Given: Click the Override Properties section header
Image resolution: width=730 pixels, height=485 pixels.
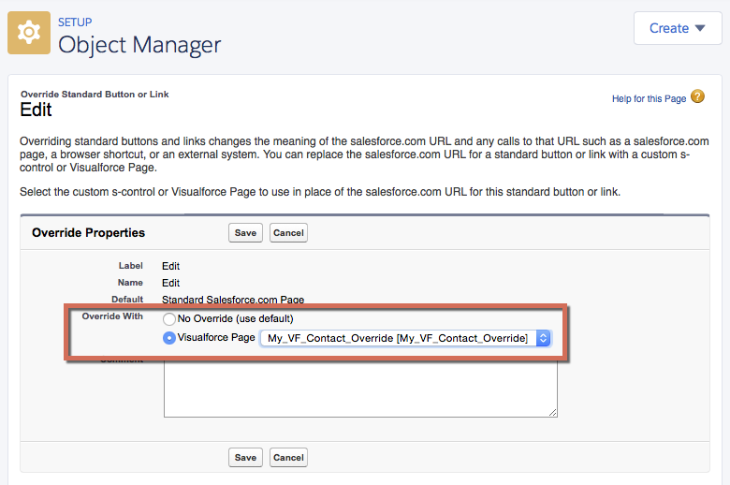Looking at the screenshot, I should pyautogui.click(x=89, y=232).
